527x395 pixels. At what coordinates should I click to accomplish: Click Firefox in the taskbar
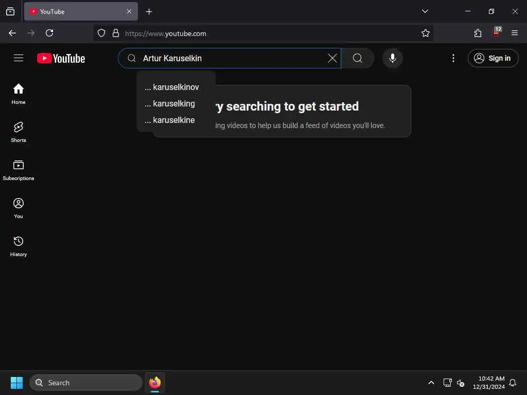155,383
